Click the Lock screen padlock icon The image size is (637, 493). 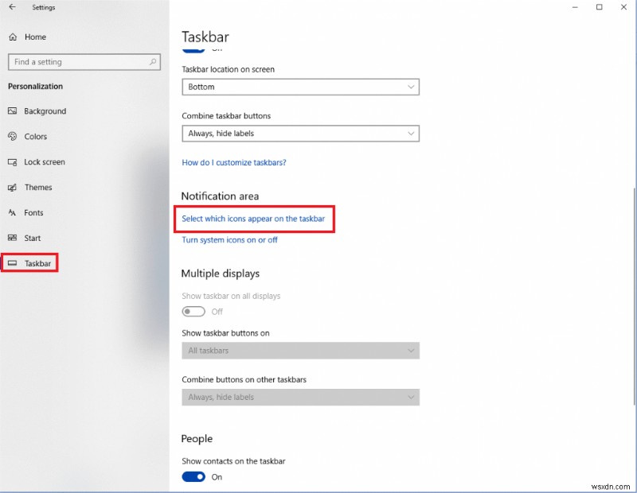click(x=13, y=162)
